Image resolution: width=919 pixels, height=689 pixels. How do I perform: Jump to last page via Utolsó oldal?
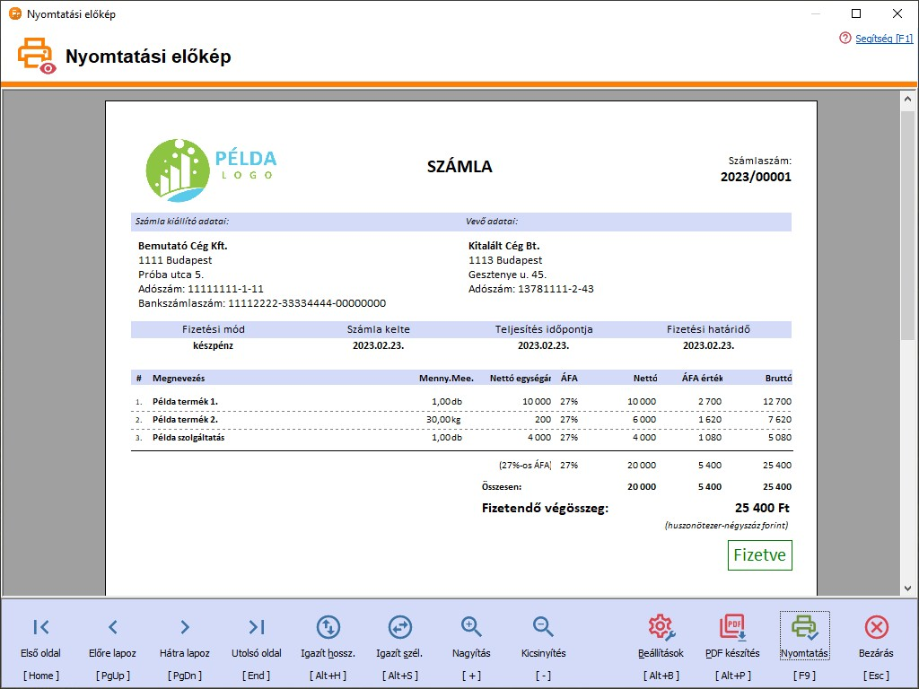coord(257,627)
